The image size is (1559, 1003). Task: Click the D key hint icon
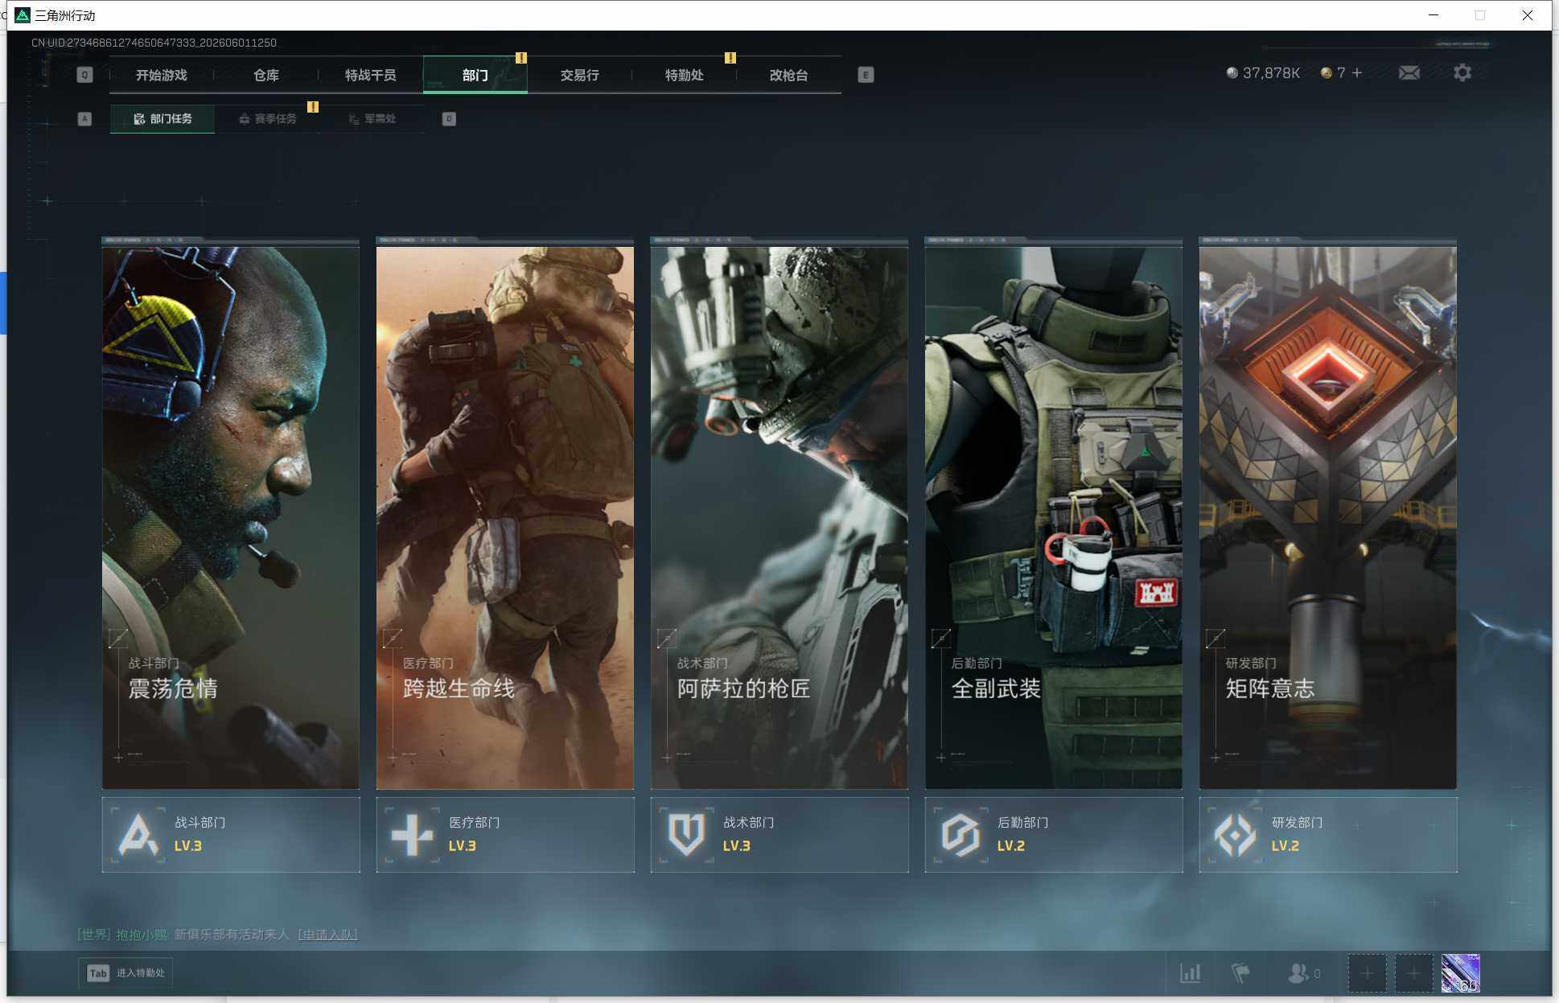[449, 119]
